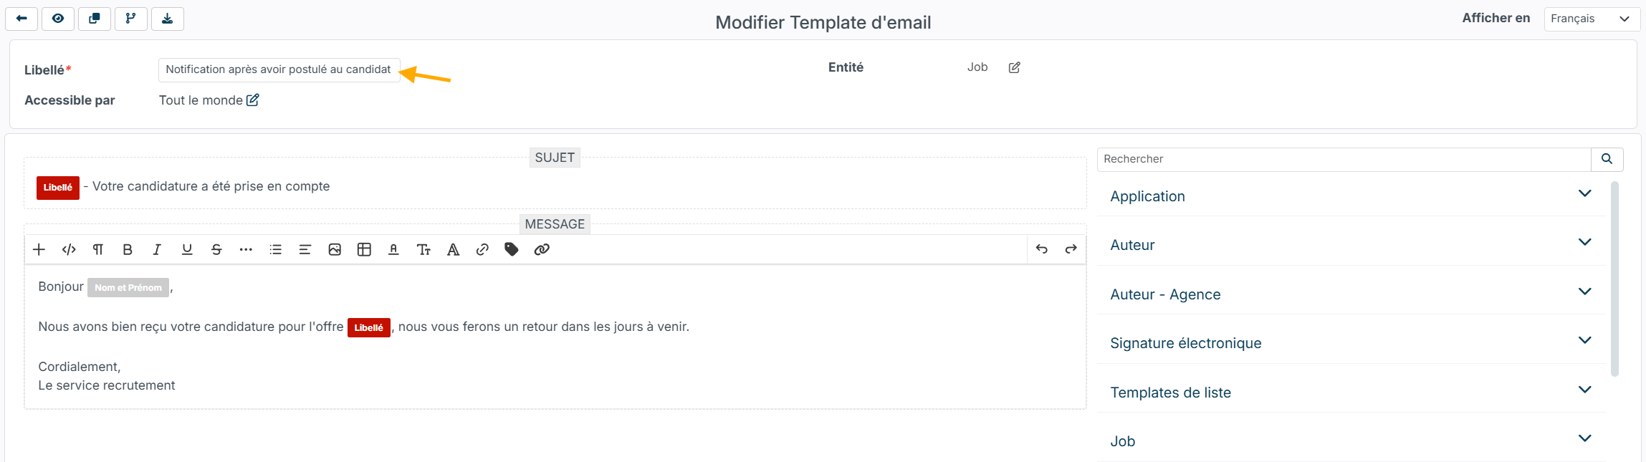Viewport: 1646px width, 462px height.
Task: Edit the Job entity field
Action: [x=1015, y=67]
